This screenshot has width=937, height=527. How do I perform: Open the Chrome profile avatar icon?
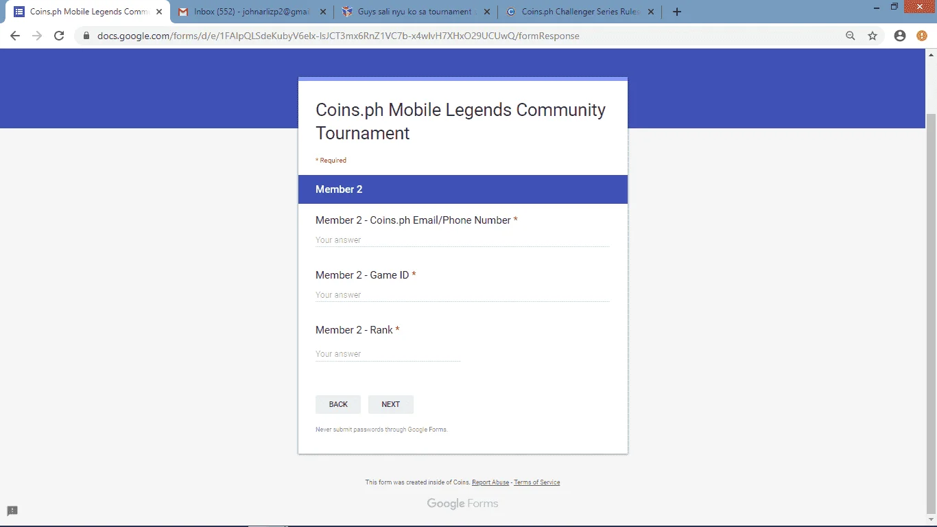900,36
